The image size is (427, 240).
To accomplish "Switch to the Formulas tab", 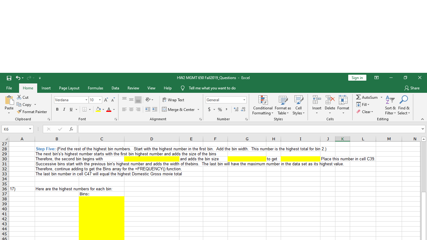I will (x=95, y=88).
